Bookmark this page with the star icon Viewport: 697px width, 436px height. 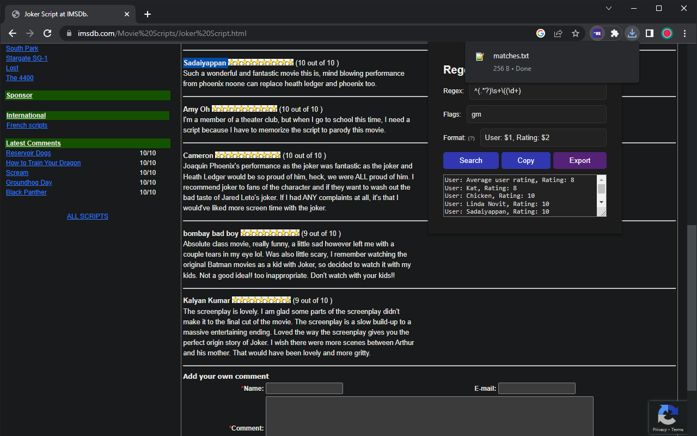point(576,33)
